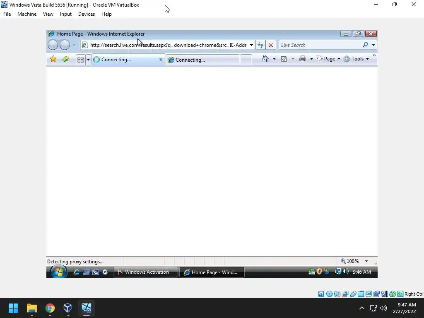This screenshot has height=318, width=424.
Task: Click Switch between windows quick launch icon
Action: coord(96,272)
